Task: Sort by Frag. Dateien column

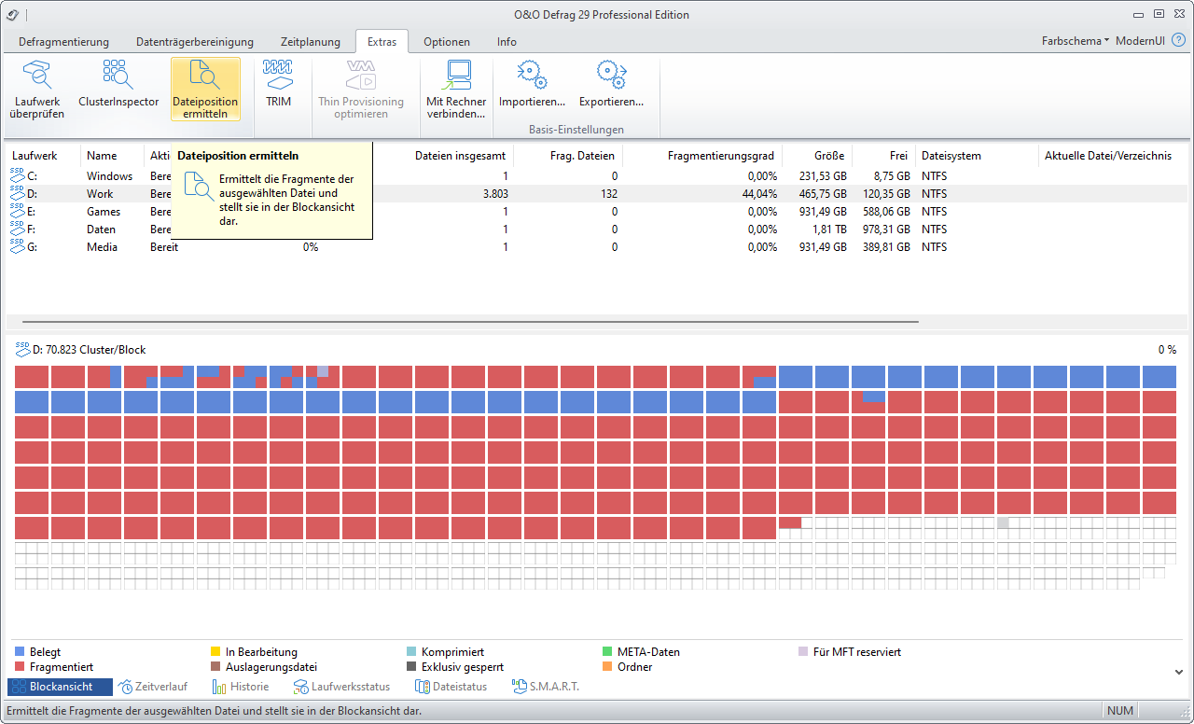Action: [x=568, y=156]
